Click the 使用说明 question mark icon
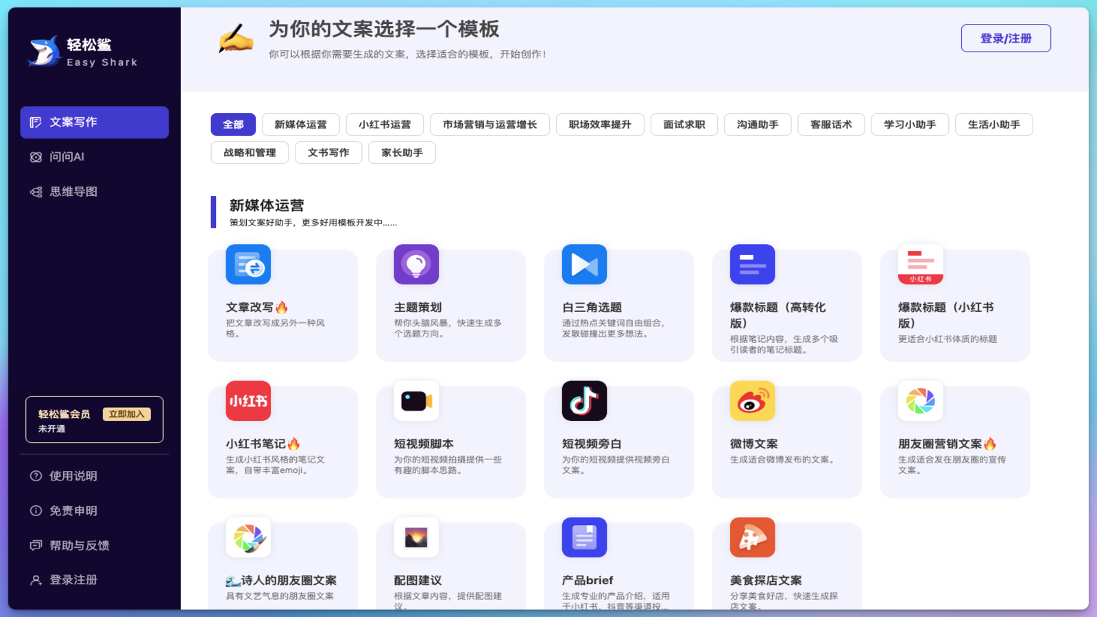The image size is (1097, 617). point(36,476)
